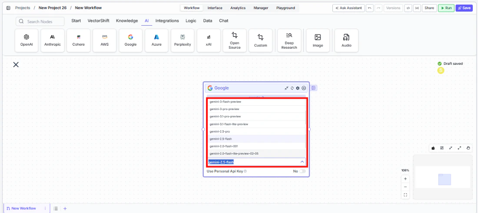Open the Logic node category

[191, 21]
